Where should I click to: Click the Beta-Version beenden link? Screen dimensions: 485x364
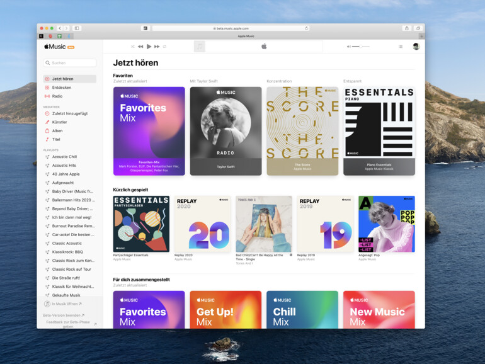[x=64, y=316]
